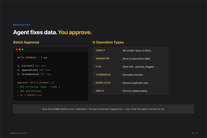Viewport: 207px width, 138px height.
Task: Click the 'Approve? [all/1,2/none] 1,2' prompt line
Action: 36,83
